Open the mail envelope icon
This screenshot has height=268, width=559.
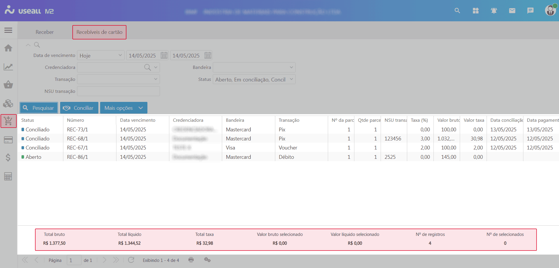[512, 11]
